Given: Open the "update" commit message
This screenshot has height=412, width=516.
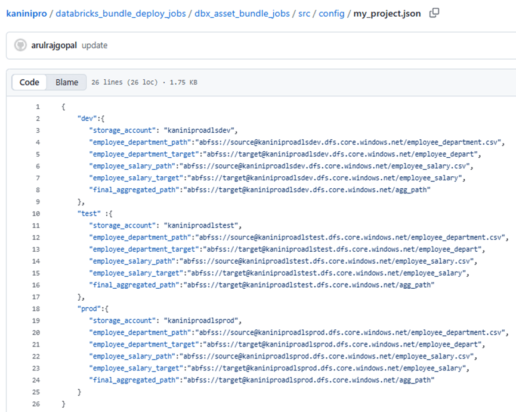Looking at the screenshot, I should 94,45.
